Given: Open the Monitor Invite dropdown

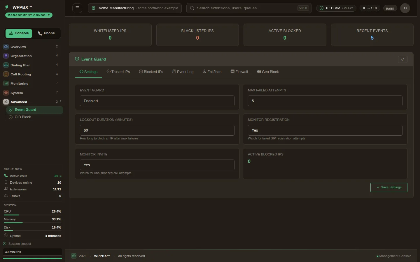Looking at the screenshot, I should pyautogui.click(x=157, y=165).
